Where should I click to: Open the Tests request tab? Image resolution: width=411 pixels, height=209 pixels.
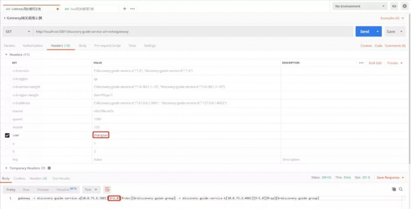tap(132, 46)
